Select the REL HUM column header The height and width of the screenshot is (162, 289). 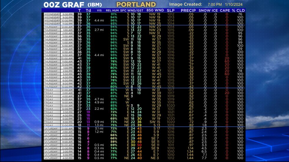pyautogui.click(x=113, y=10)
